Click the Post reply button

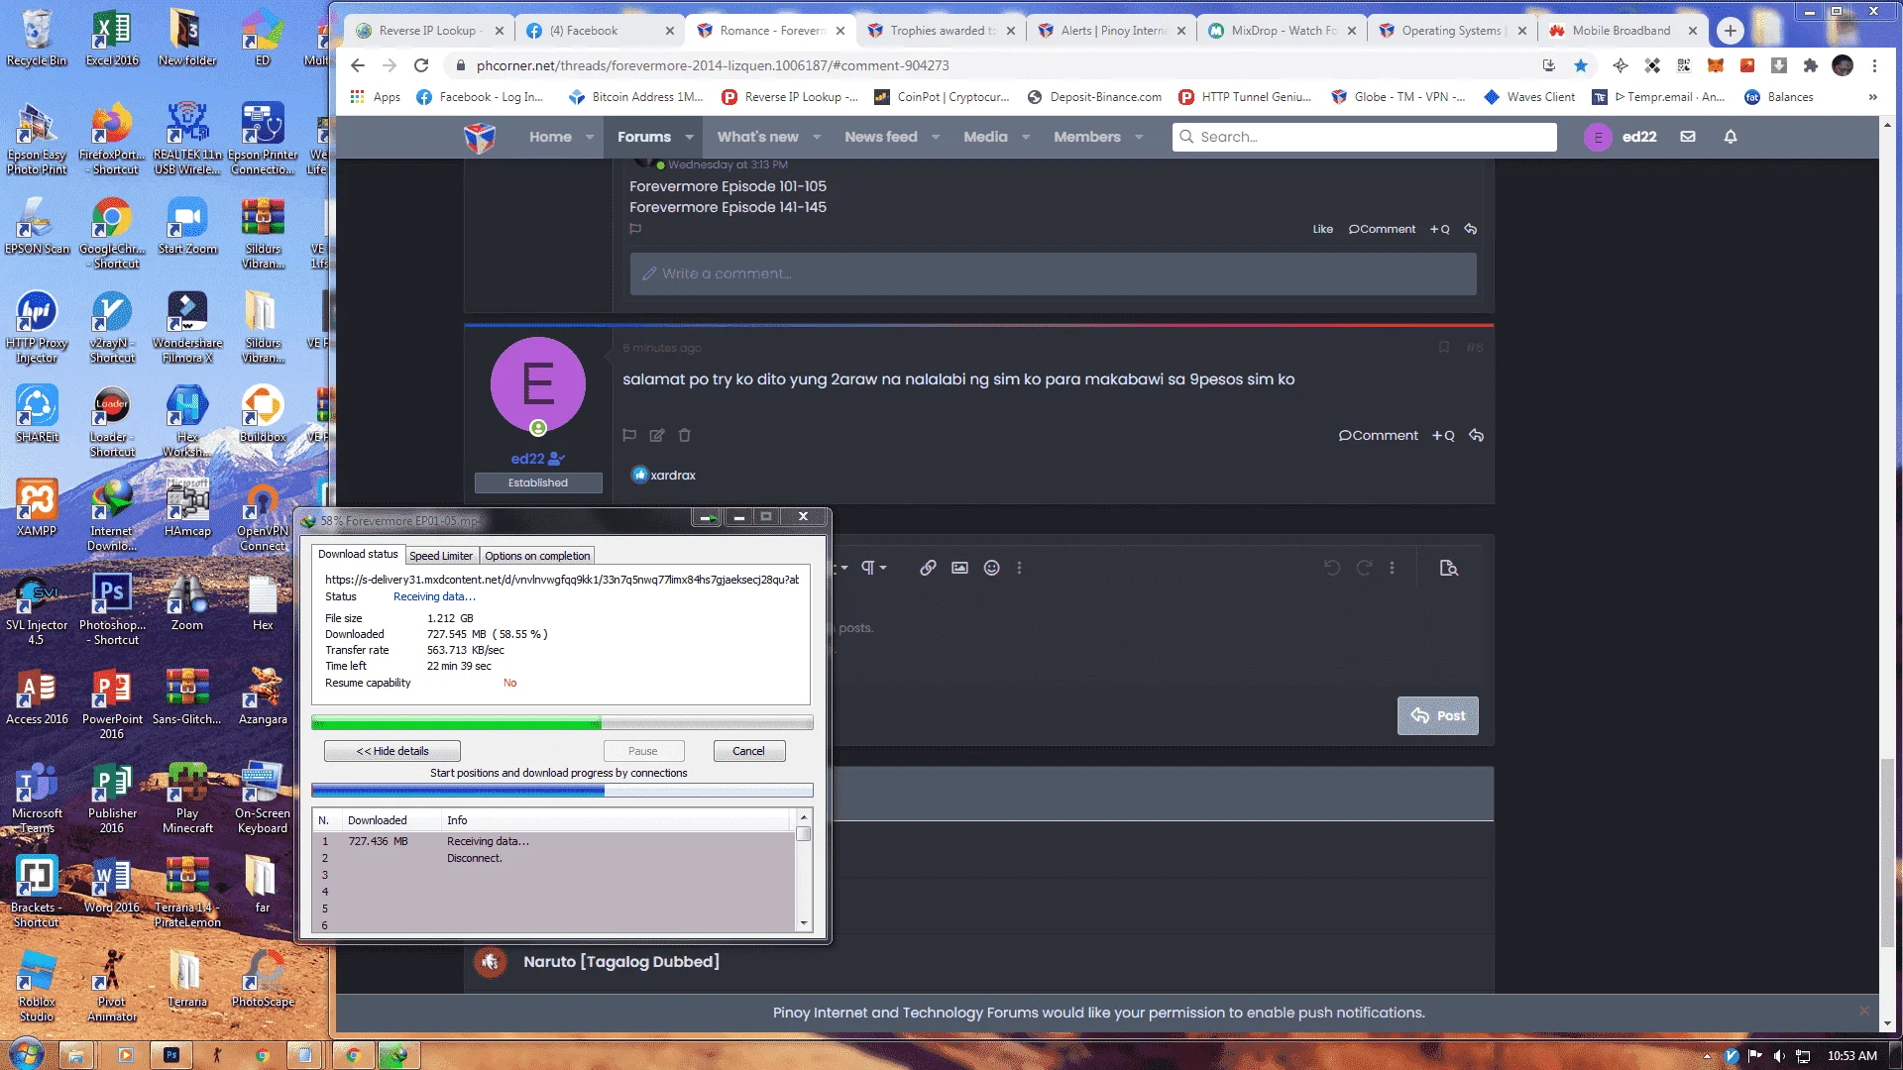(1438, 715)
